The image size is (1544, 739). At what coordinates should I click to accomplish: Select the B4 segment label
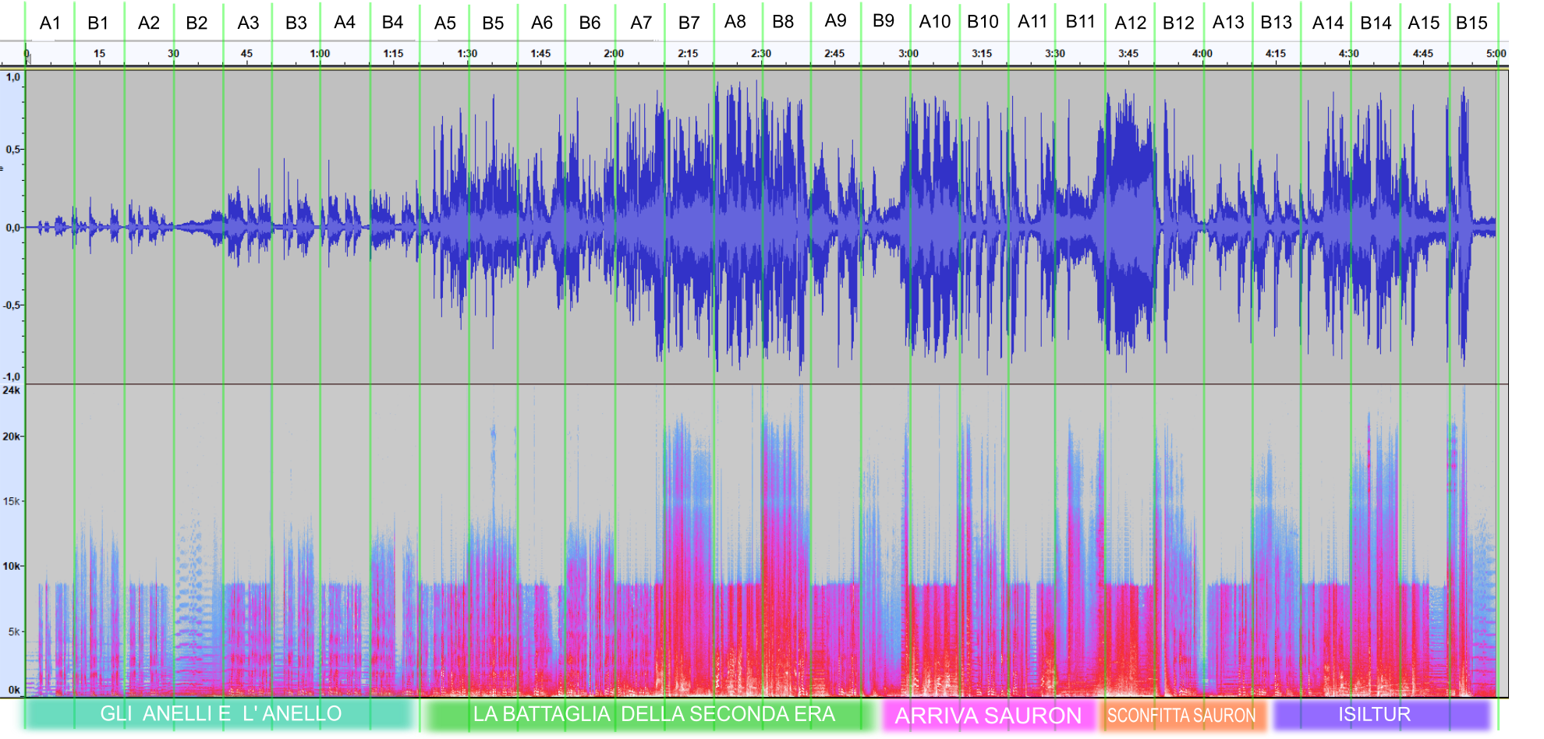point(392,23)
